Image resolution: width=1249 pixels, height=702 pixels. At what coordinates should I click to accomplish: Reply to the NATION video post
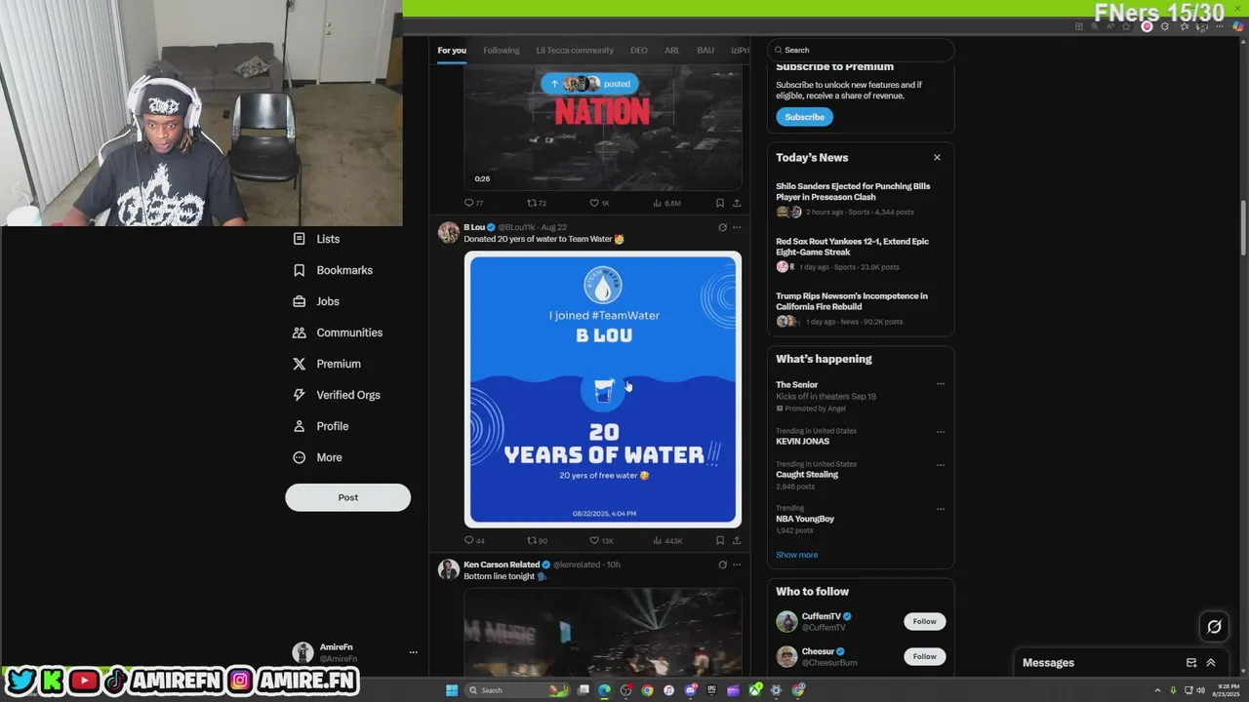click(x=474, y=203)
